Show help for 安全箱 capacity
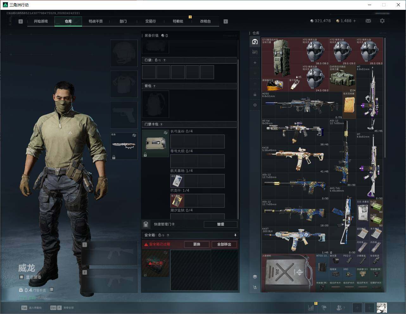The width and height of the screenshot is (406, 314). [x=168, y=235]
